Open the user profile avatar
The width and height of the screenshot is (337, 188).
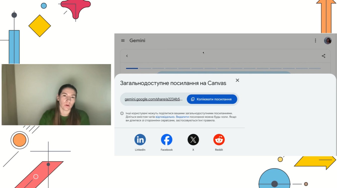pos(327,40)
